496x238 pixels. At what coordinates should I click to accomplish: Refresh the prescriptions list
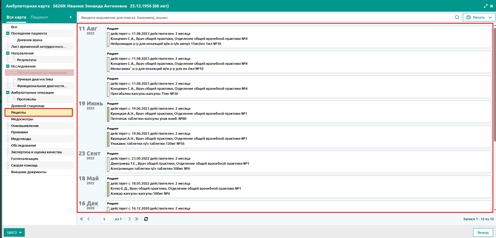[146, 219]
